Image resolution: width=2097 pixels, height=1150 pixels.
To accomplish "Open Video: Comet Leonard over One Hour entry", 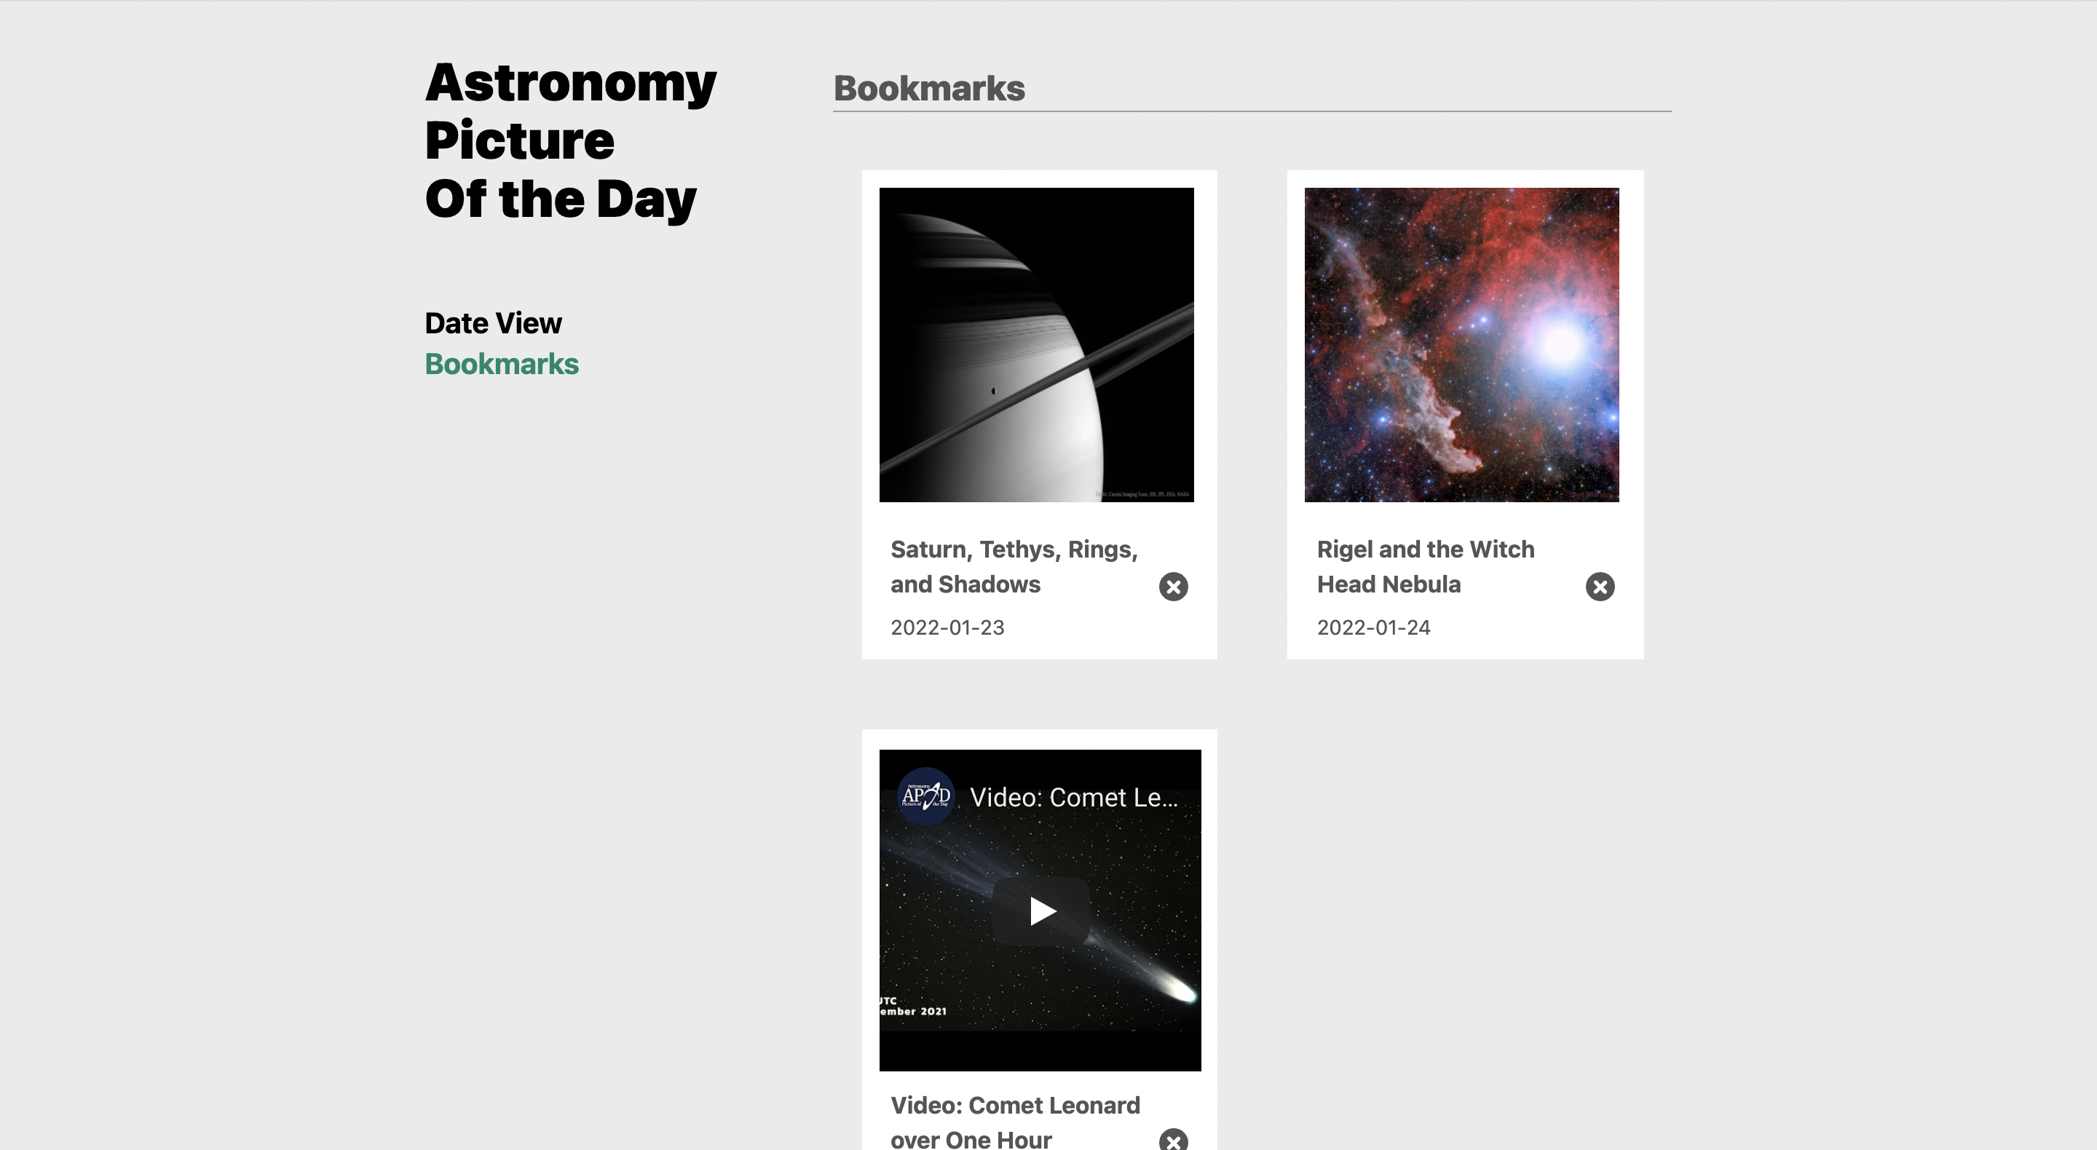I will (x=1016, y=1122).
